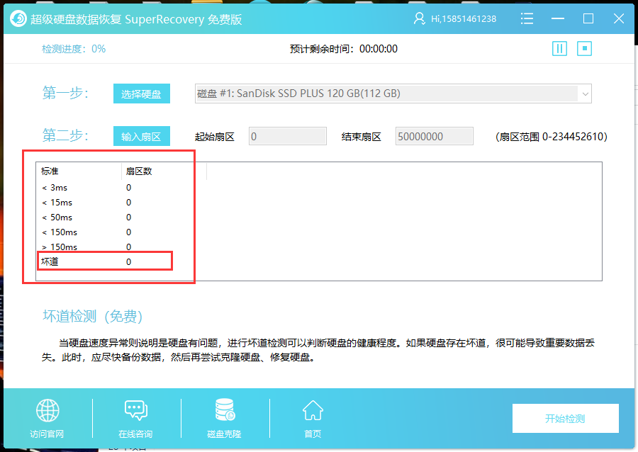638x452 pixels.
Task: Click the 扇区数 column header
Action: (x=164, y=171)
